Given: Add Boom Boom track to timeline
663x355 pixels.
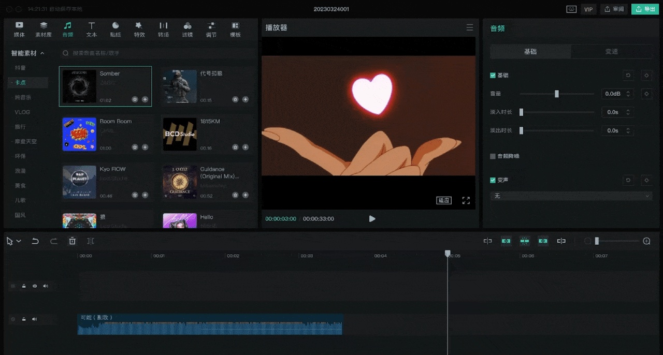Looking at the screenshot, I should coord(145,147).
